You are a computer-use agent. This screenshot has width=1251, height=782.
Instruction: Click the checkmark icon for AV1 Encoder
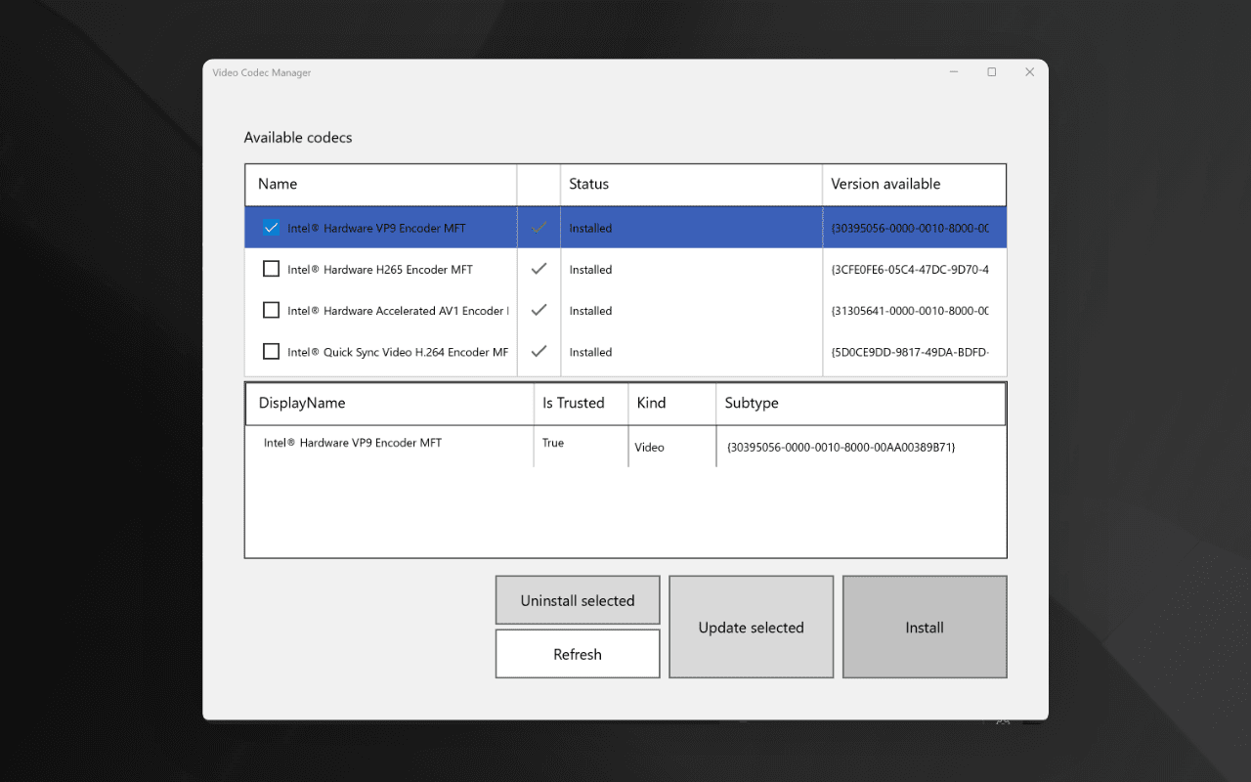[x=539, y=310]
